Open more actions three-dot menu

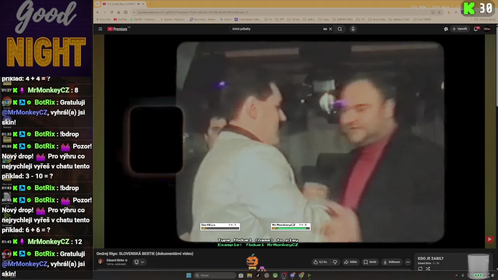pos(408,262)
